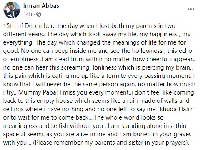The image size is (203, 150).
Task: Click the opening words "15th of December"
Action: tap(28, 26)
